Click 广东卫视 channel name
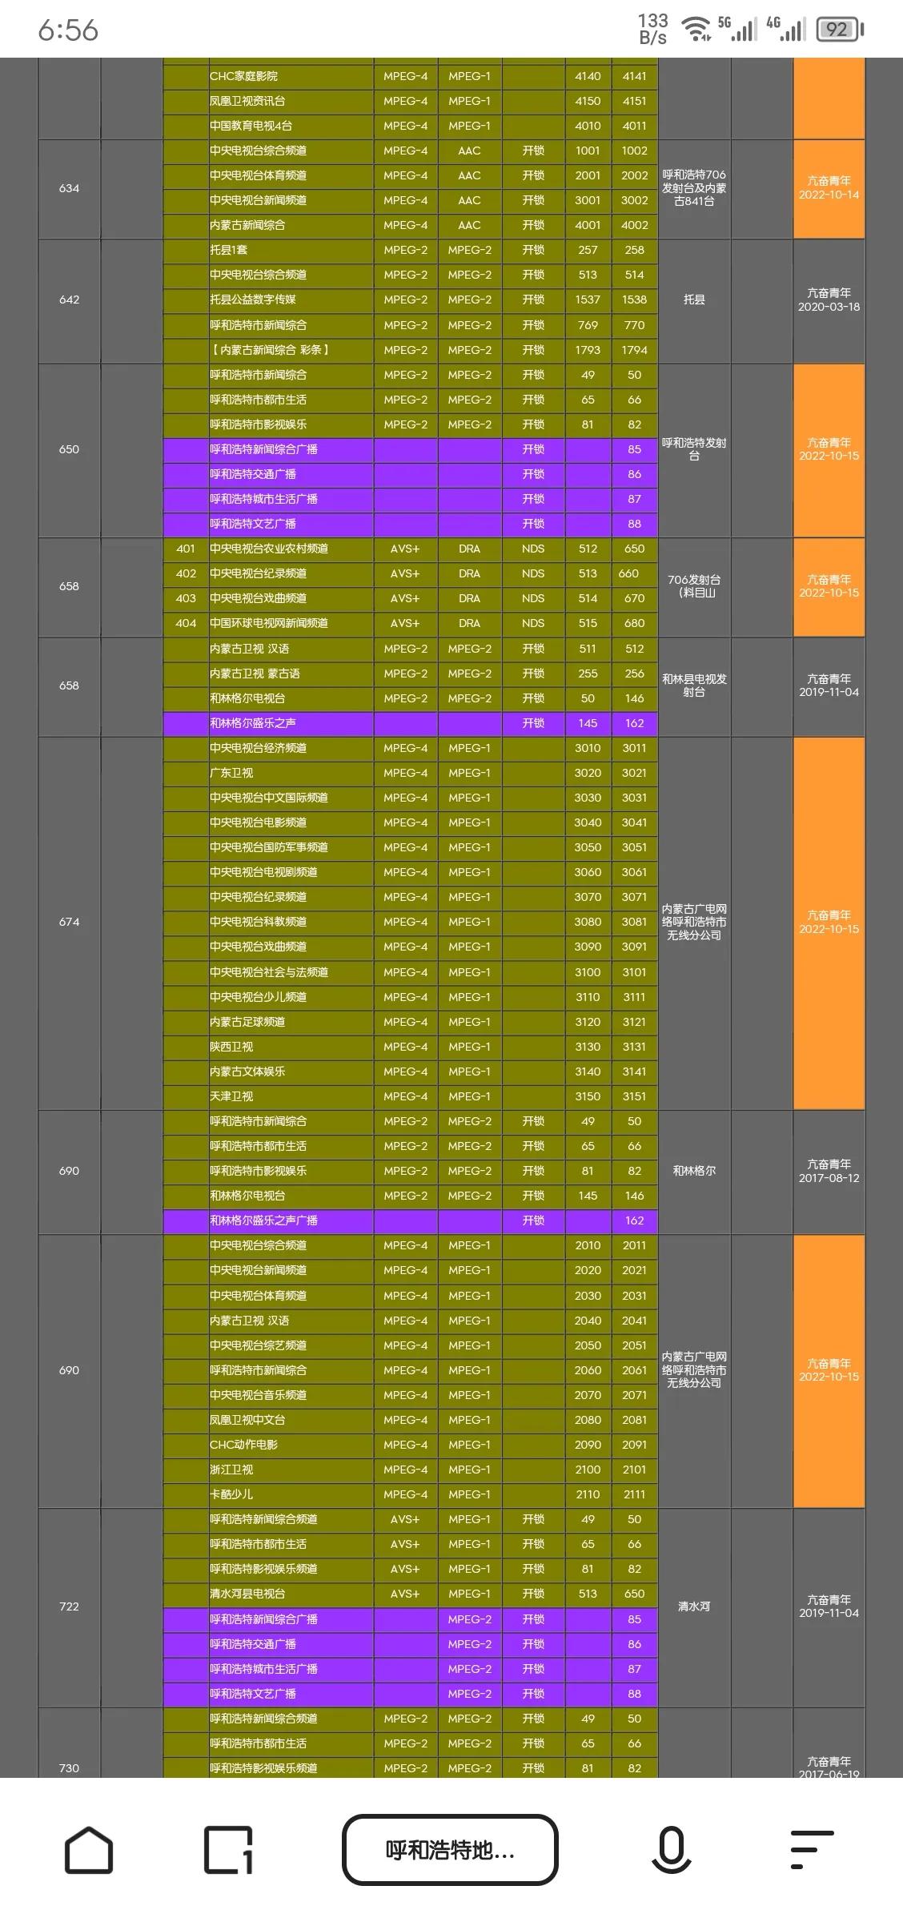903x1922 pixels. [231, 773]
